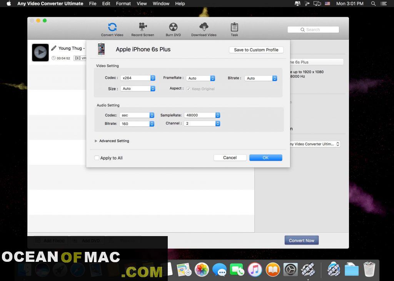
Task: Enable the Apply to All checkbox
Action: (x=97, y=158)
